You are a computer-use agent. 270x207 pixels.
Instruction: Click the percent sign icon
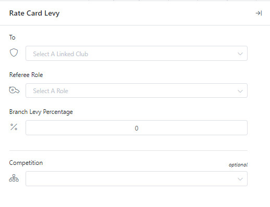tap(14, 127)
